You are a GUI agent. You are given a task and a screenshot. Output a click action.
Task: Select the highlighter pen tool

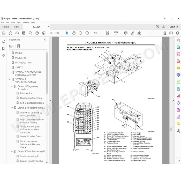click(x=132, y=33)
